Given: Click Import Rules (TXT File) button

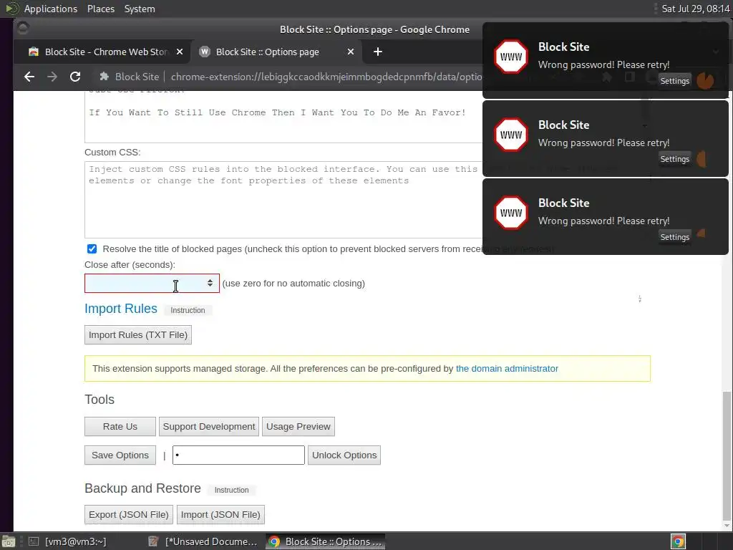Looking at the screenshot, I should (x=138, y=335).
